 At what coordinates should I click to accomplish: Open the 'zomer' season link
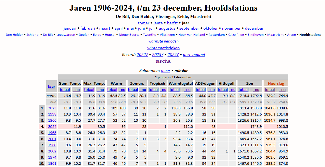tap(144, 23)
